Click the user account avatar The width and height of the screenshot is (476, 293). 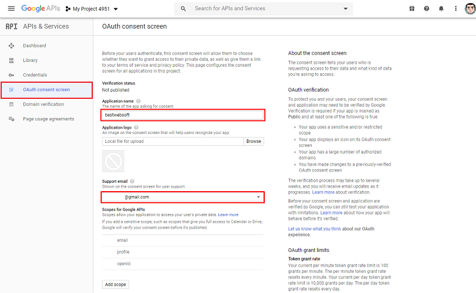pyautogui.click(x=470, y=8)
